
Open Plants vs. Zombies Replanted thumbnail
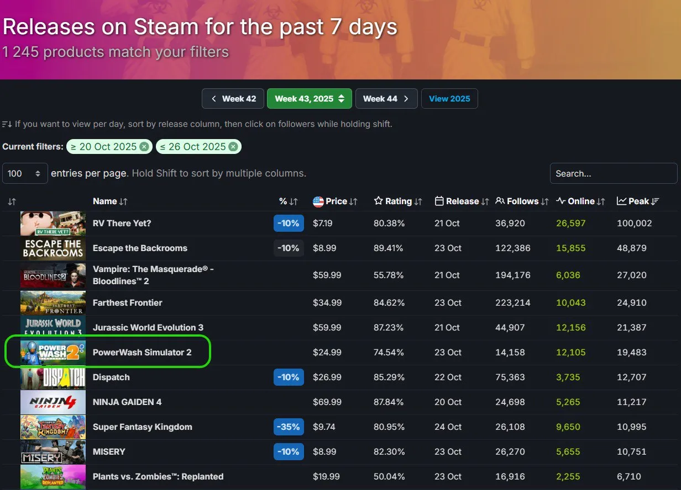click(x=53, y=477)
